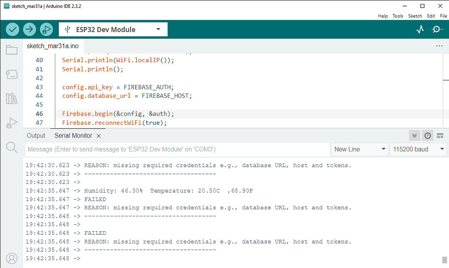
Task: Click the Verify sketch checkmark button
Action: [x=12, y=29]
